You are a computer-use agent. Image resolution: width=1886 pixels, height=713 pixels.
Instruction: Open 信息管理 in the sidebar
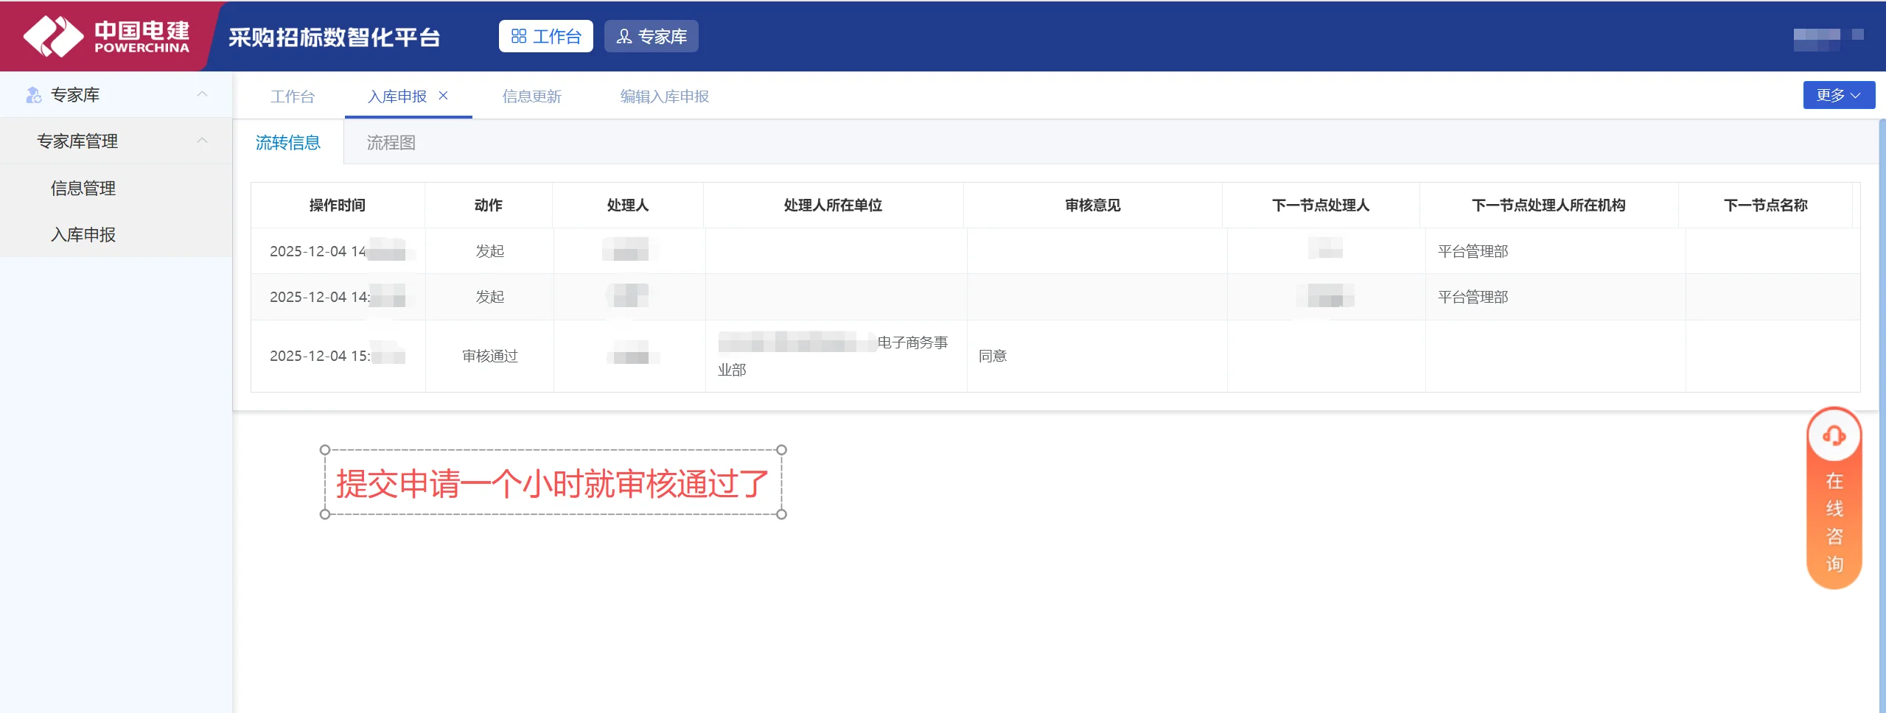(x=83, y=188)
